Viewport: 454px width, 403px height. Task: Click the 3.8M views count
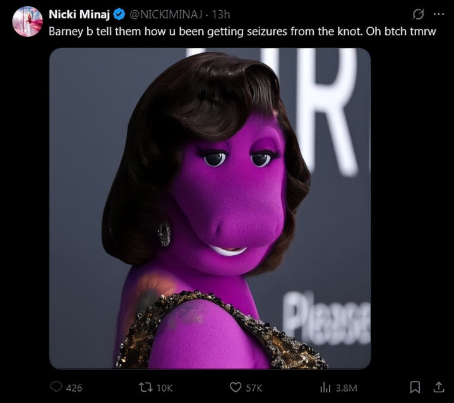(x=346, y=387)
